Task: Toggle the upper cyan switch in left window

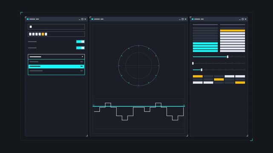Action: coord(80,42)
